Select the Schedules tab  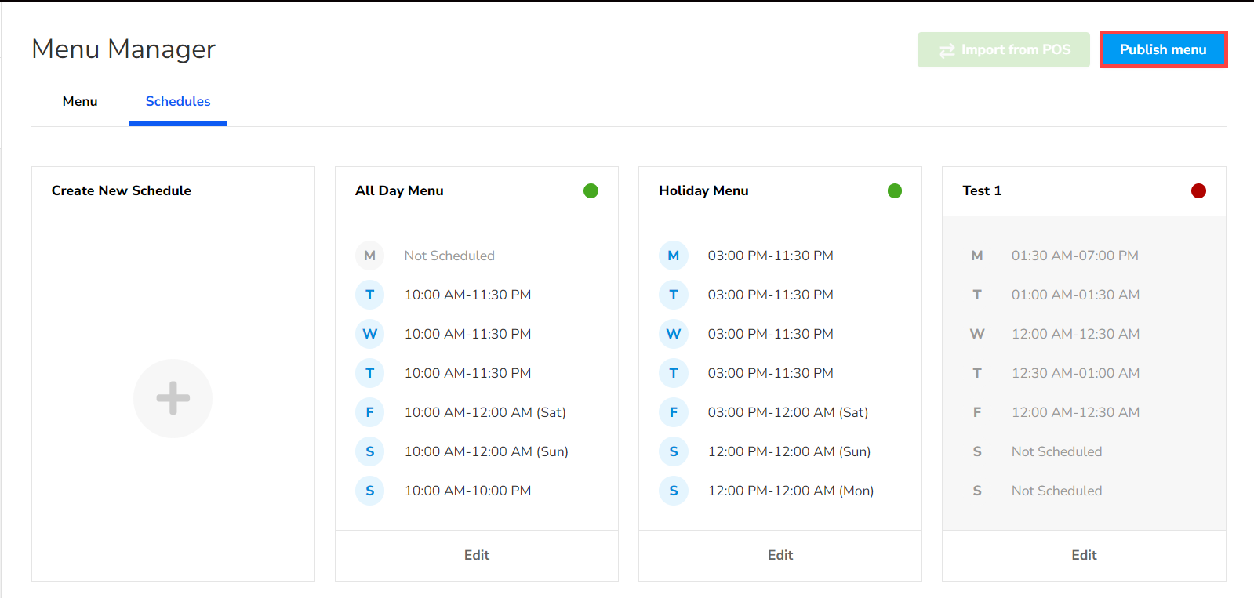[x=178, y=101]
